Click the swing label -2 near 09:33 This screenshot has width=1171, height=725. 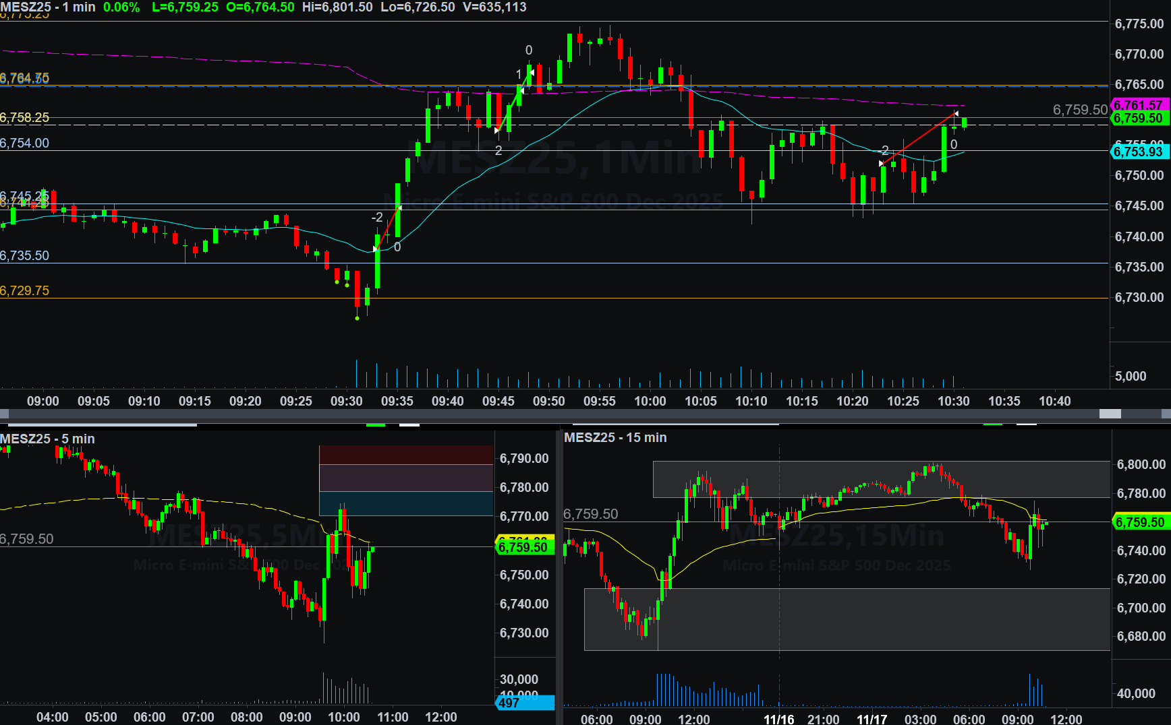[x=377, y=218]
